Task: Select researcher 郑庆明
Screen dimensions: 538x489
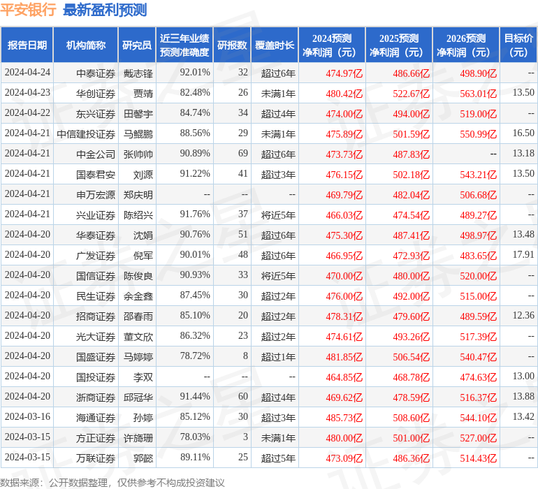Action: 138,195
